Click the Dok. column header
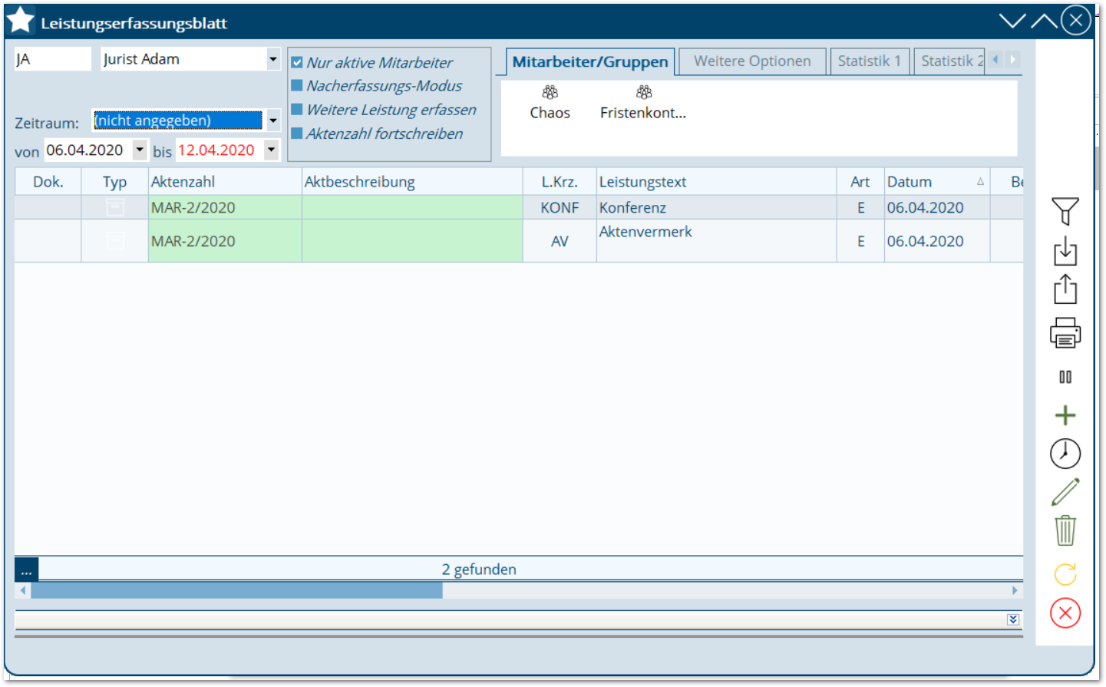This screenshot has height=687, width=1106. (x=48, y=182)
